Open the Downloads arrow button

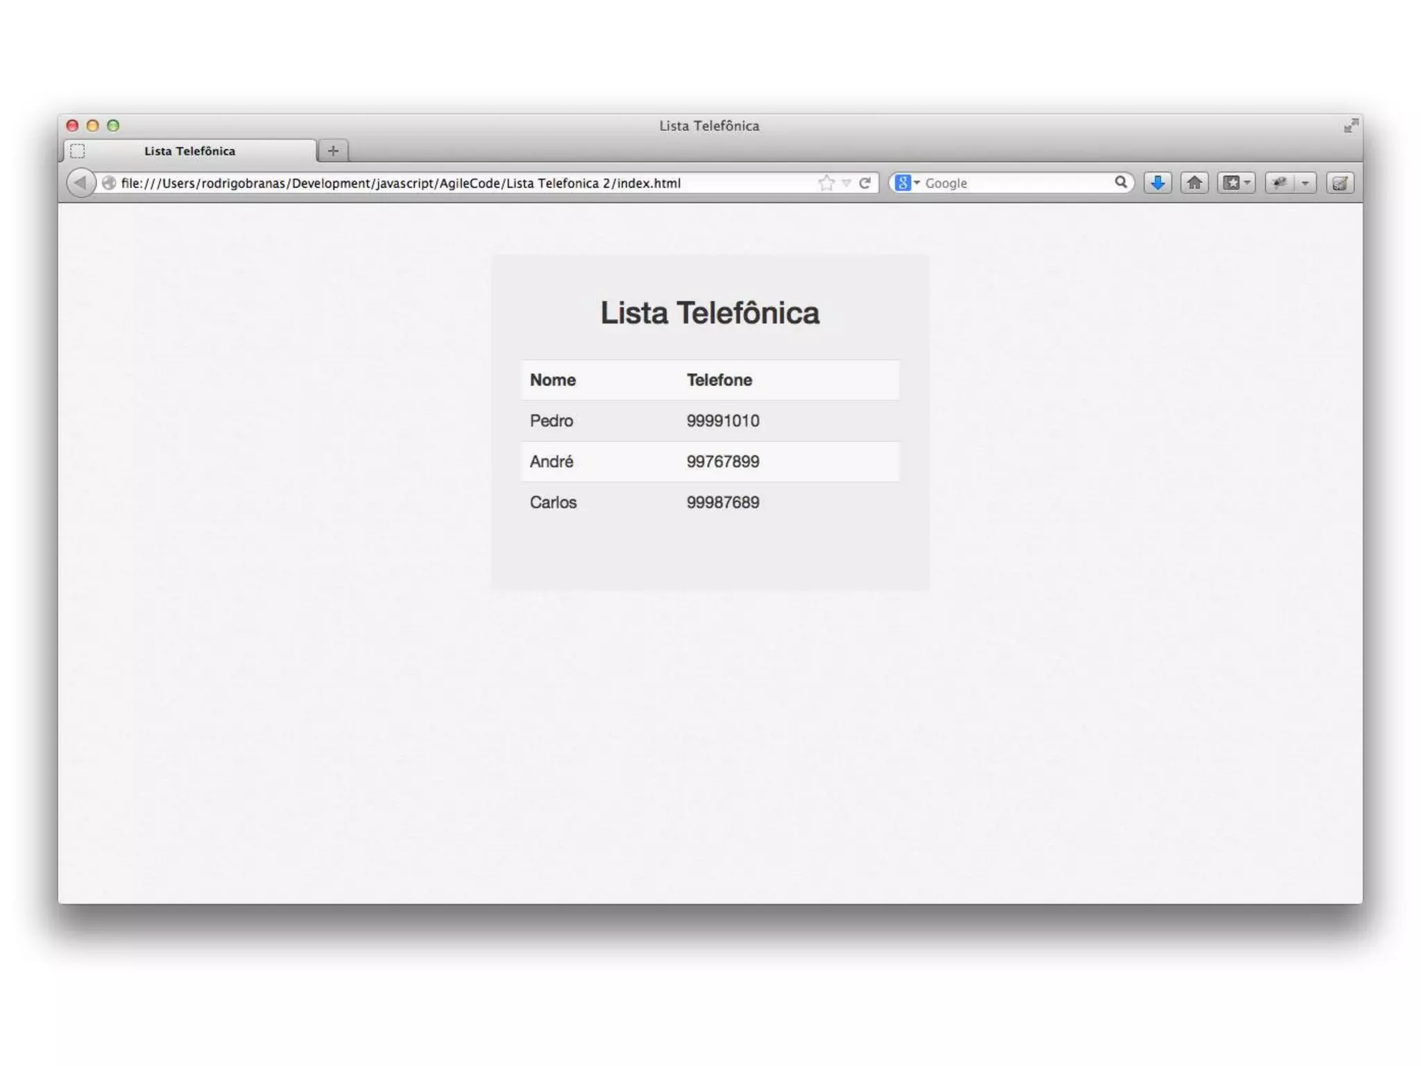click(1157, 183)
